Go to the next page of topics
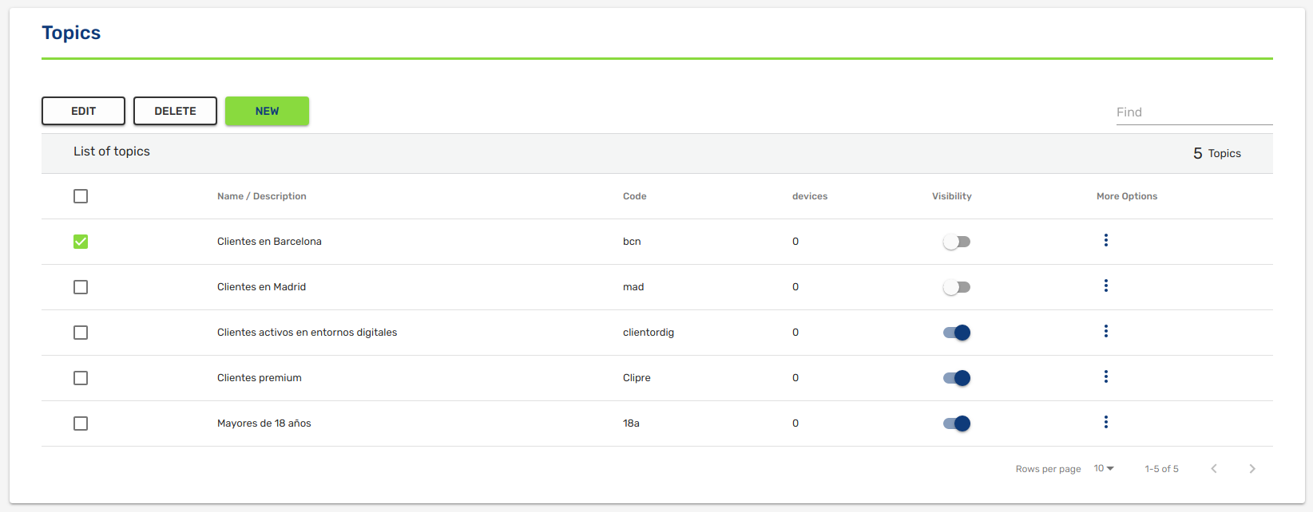Screen dimensions: 1313x512 pos(1252,469)
